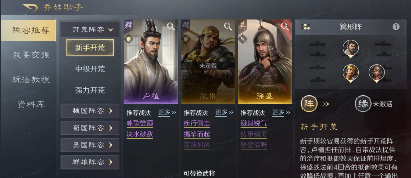Screen dimensions: 411x178
Task: Expand the 魏国阵容 category
Action: [90, 111]
